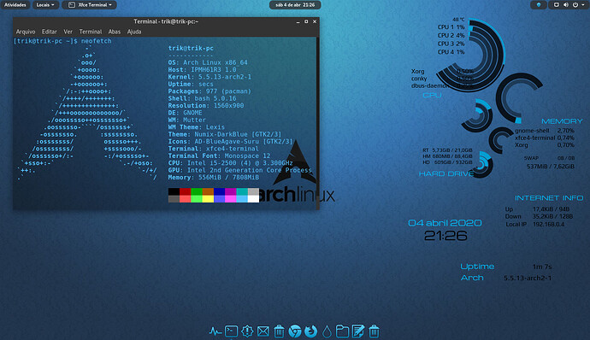Click the OS: Arch Linux x86_64 line
This screenshot has width=590, height=340.
pos(208,62)
